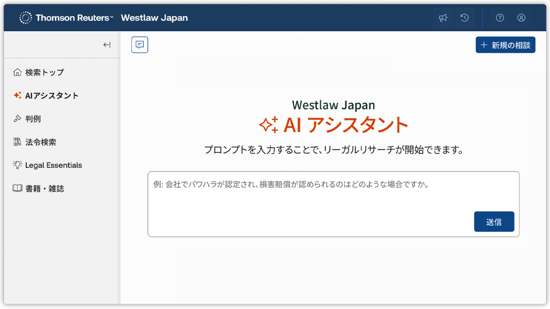Viewport: 550px width, 309px height.
Task: Collapse the sidebar with the arrow icon
Action: 107,45
